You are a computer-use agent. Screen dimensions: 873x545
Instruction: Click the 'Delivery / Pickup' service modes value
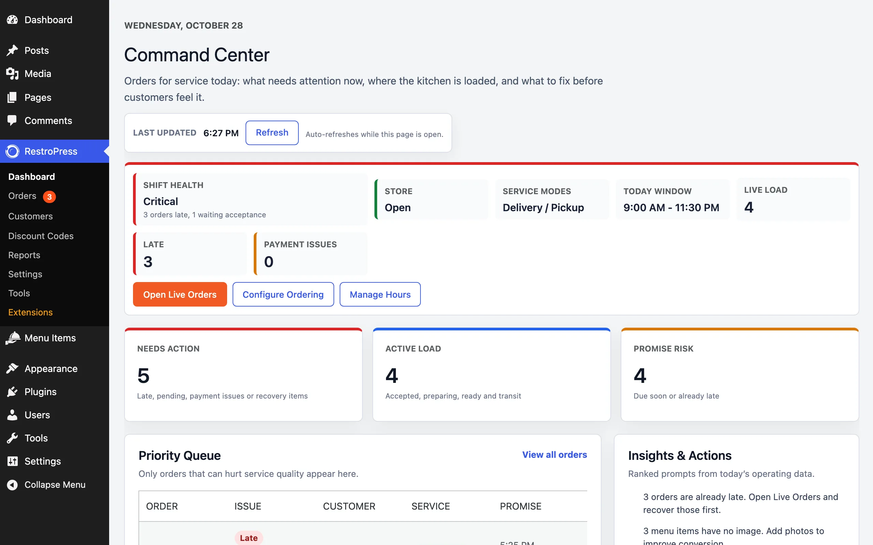pyautogui.click(x=543, y=208)
